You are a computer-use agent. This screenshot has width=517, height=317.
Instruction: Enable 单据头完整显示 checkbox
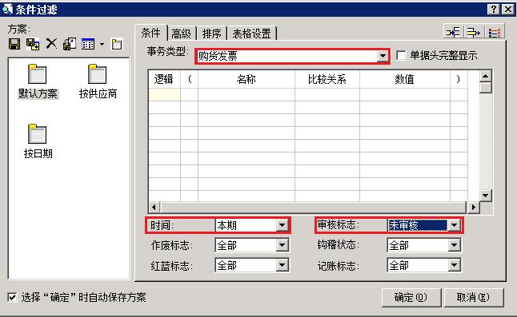(x=401, y=55)
